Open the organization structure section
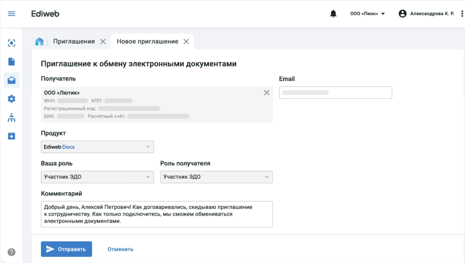 pyautogui.click(x=12, y=117)
